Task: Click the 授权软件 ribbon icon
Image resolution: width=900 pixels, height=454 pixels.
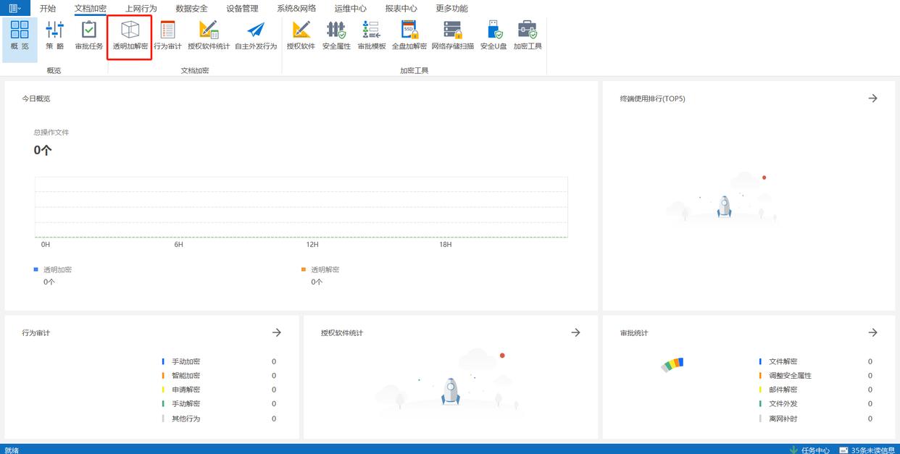Action: [301, 35]
